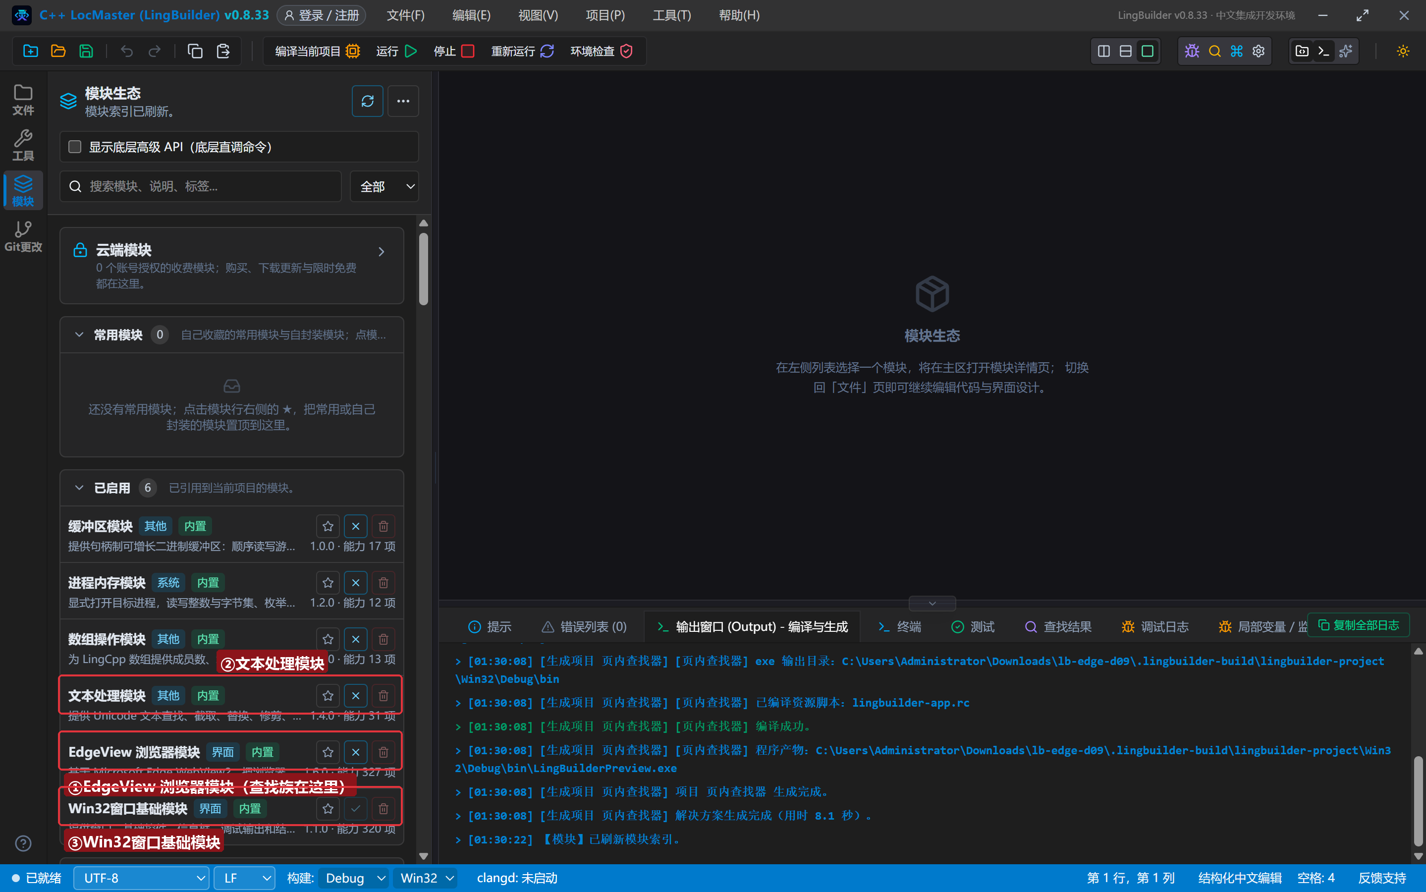Image resolution: width=1426 pixels, height=892 pixels.
Task: Click the module list vertical scrollbar thumb
Action: coord(423,269)
